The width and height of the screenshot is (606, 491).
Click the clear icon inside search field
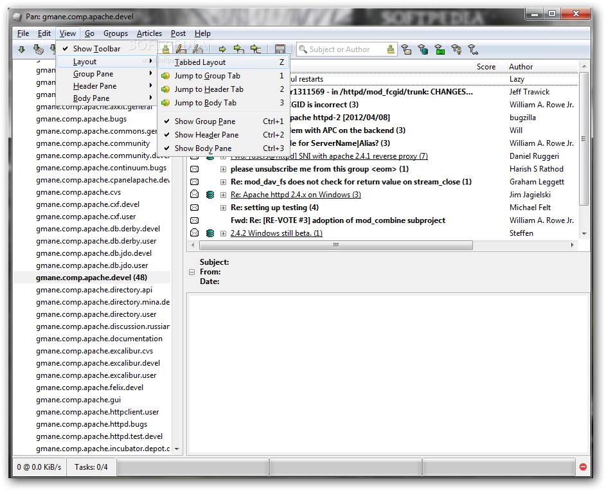click(391, 49)
